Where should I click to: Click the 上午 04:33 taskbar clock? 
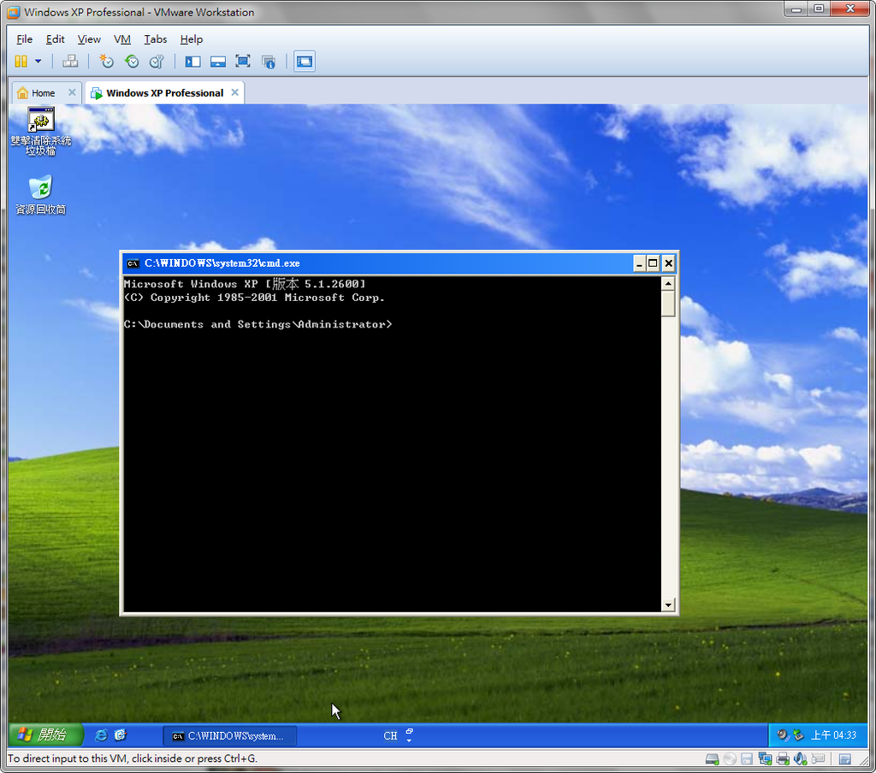(833, 735)
